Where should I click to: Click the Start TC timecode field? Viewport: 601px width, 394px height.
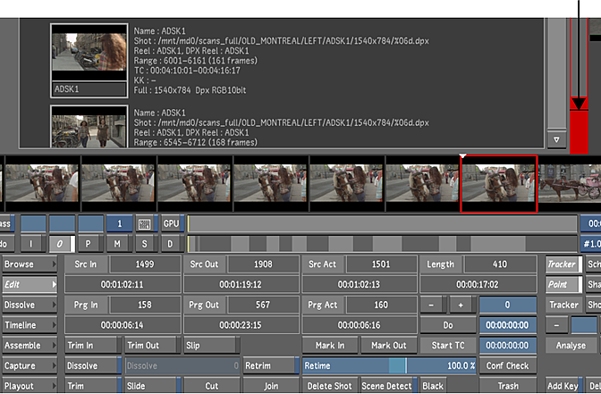[507, 346]
